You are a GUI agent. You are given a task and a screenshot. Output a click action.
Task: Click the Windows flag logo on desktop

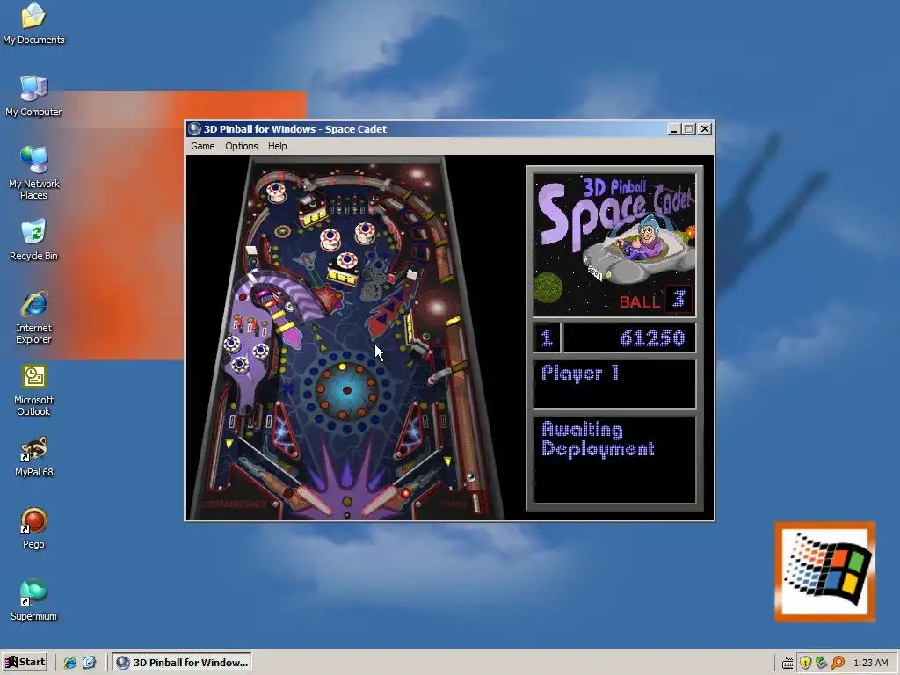tap(825, 571)
